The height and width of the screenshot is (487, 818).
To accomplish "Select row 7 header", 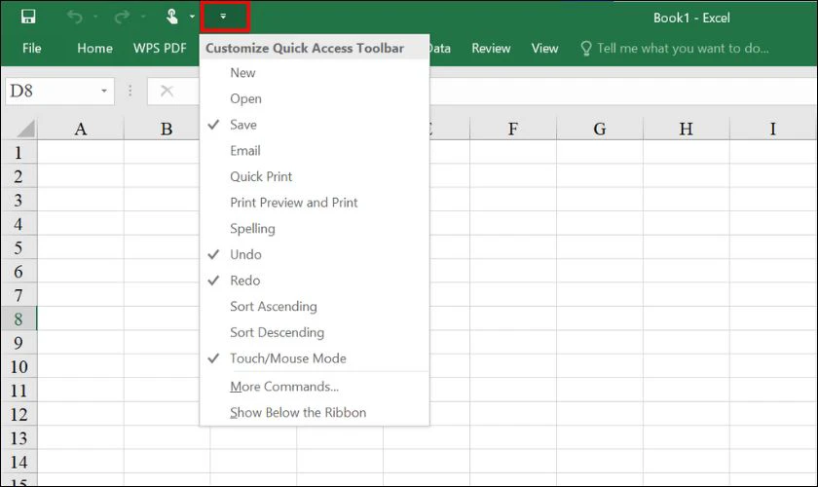I will pyautogui.click(x=19, y=295).
